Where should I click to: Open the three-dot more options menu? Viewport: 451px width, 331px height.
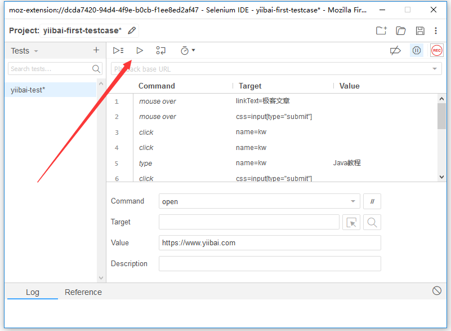coord(436,31)
